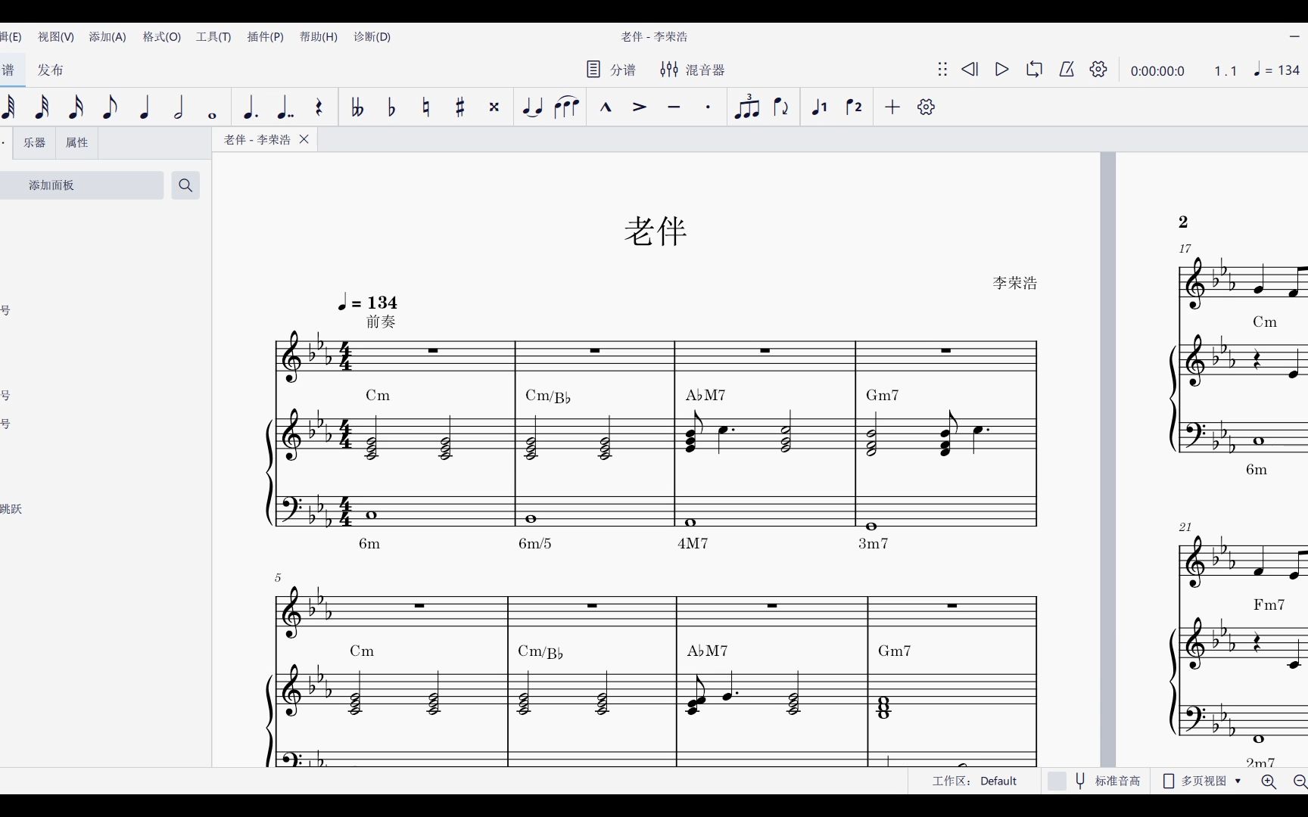Click the measure position 1 . 1
Screen dimensions: 1308x817
(x=1225, y=70)
